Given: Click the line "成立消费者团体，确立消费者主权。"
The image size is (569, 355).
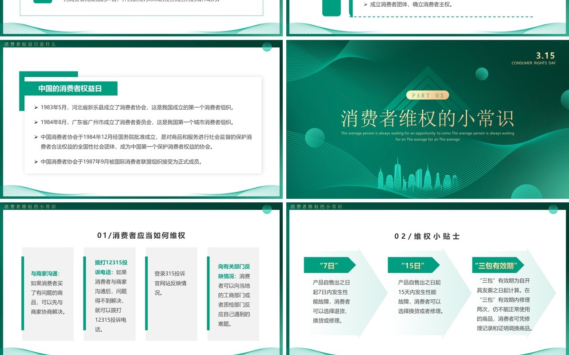Looking at the screenshot, I should pyautogui.click(x=408, y=4).
